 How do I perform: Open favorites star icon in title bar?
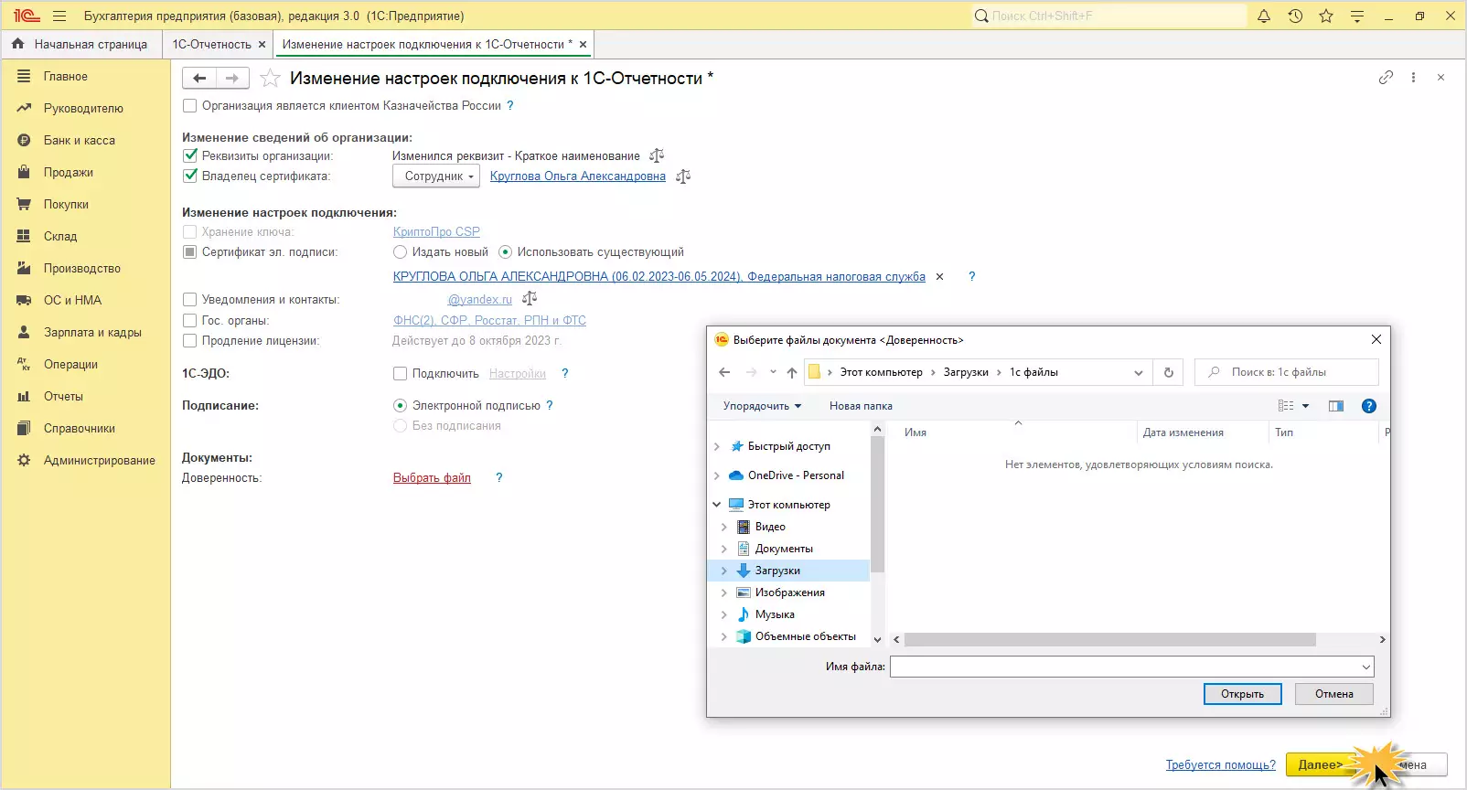(x=1326, y=16)
